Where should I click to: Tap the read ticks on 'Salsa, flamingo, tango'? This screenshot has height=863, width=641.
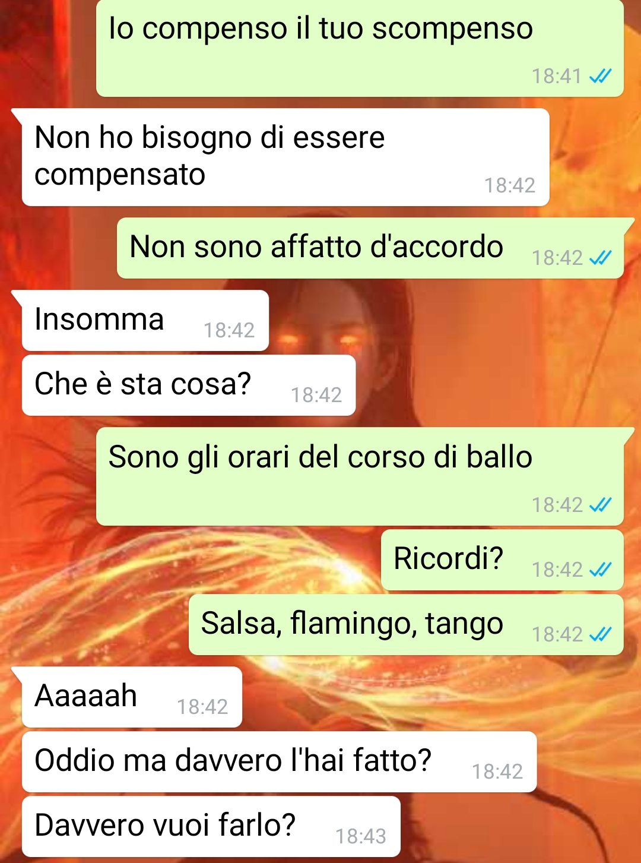tap(600, 634)
